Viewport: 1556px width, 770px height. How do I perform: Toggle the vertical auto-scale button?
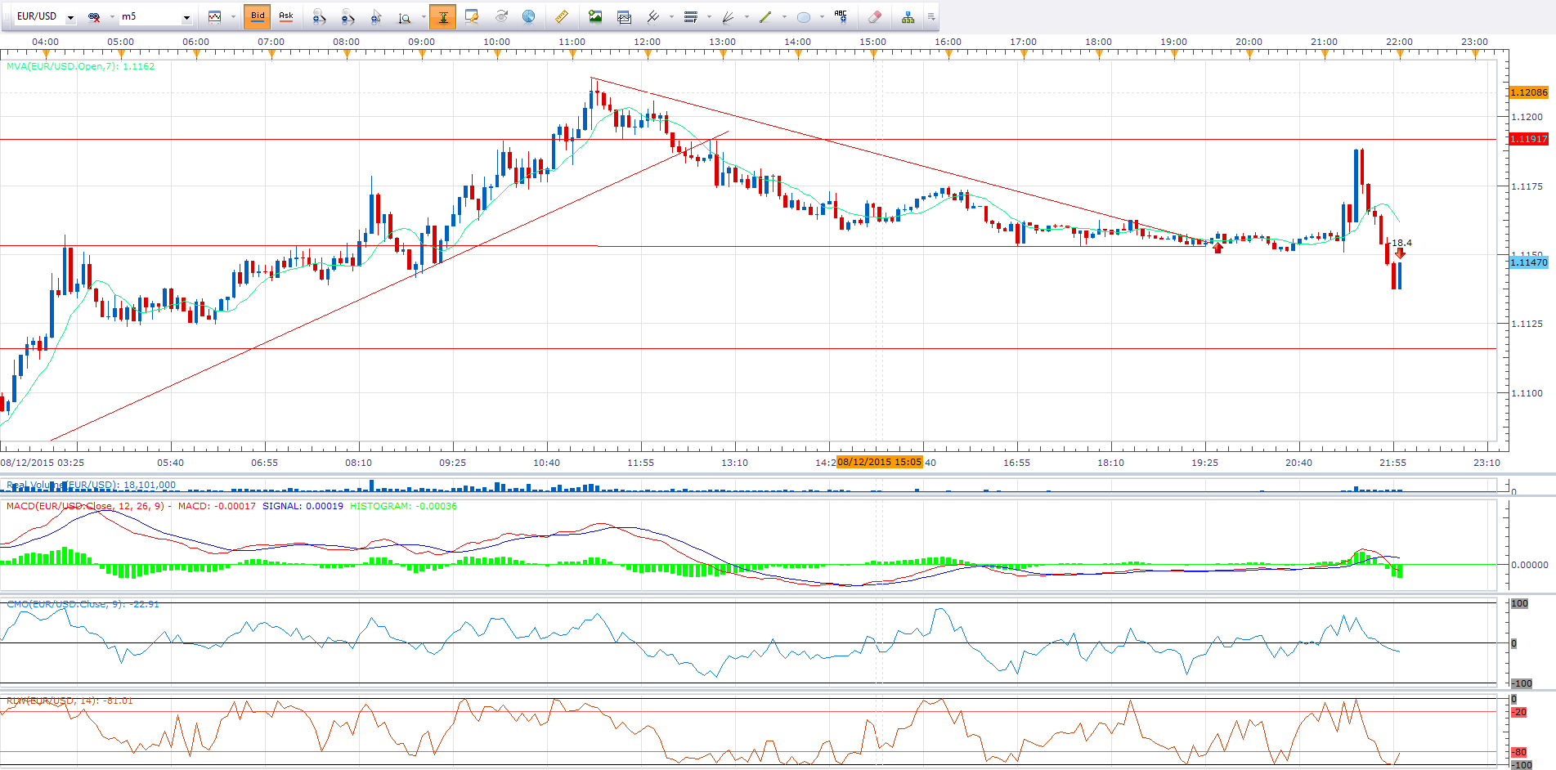pos(442,17)
